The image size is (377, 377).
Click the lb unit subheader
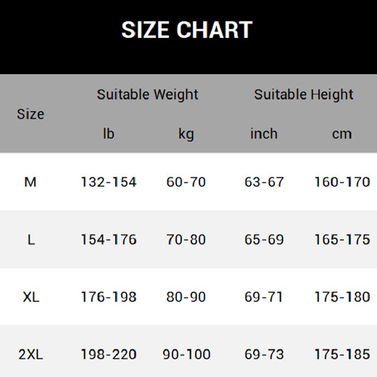[x=108, y=134]
